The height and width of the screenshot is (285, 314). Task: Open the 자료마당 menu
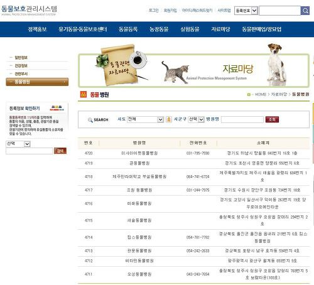pos(220,29)
